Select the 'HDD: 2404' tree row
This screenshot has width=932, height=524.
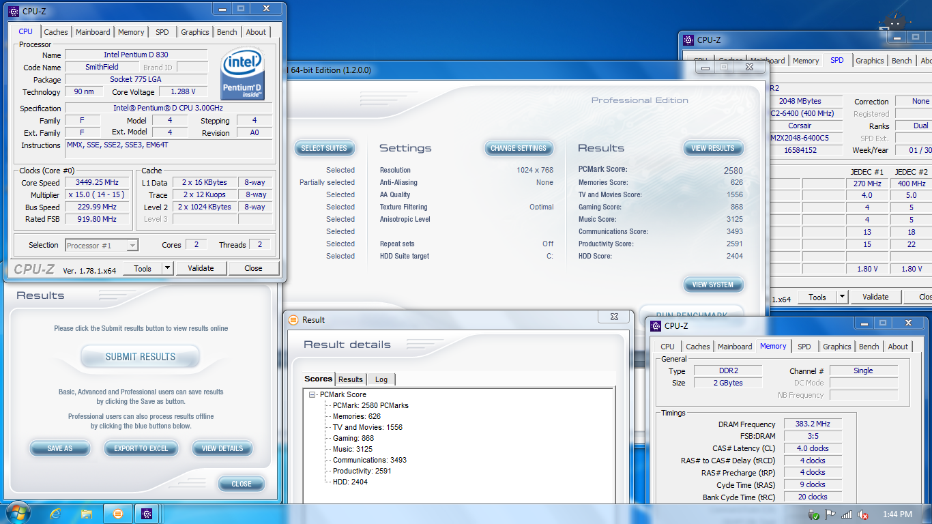point(350,482)
